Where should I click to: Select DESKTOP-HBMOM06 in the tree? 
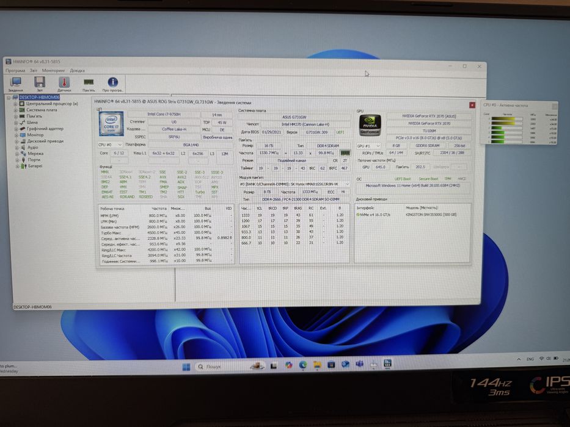(39, 98)
